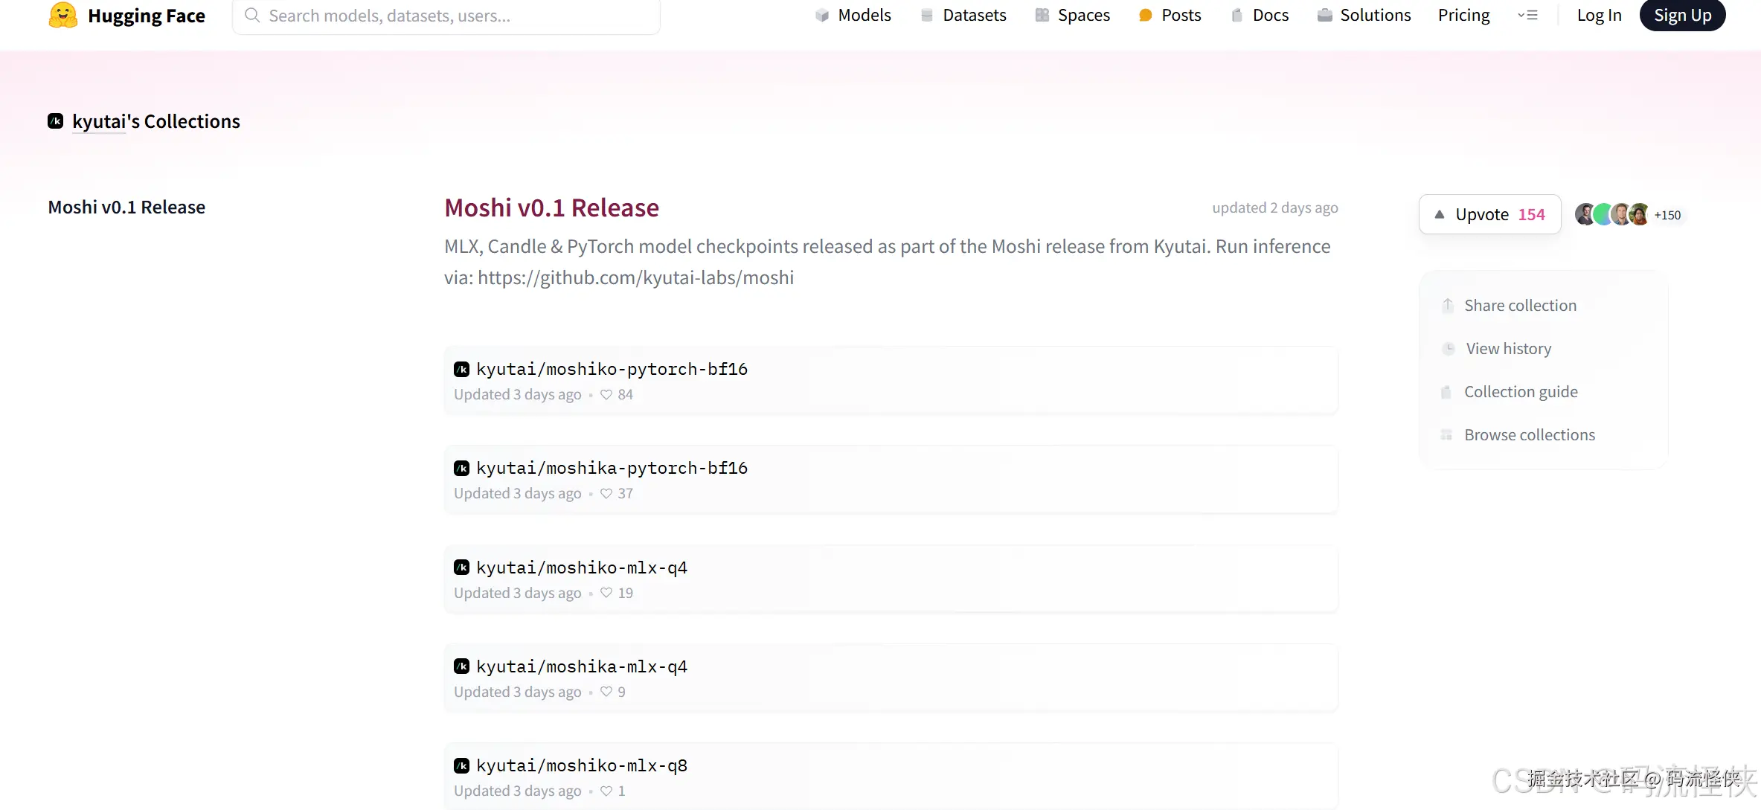
Task: Open kyutai's Collections link
Action: [156, 121]
